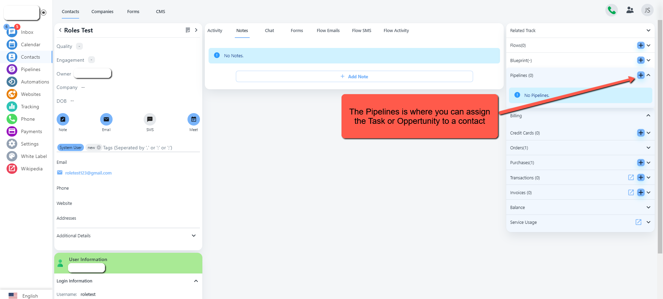
Task: Expand the Orders(1) section
Action: tap(648, 148)
